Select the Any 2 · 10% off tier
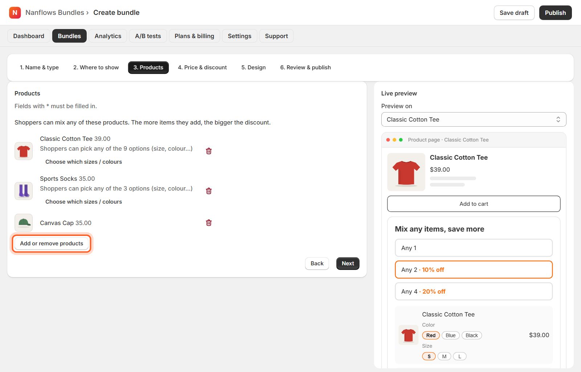 474,270
